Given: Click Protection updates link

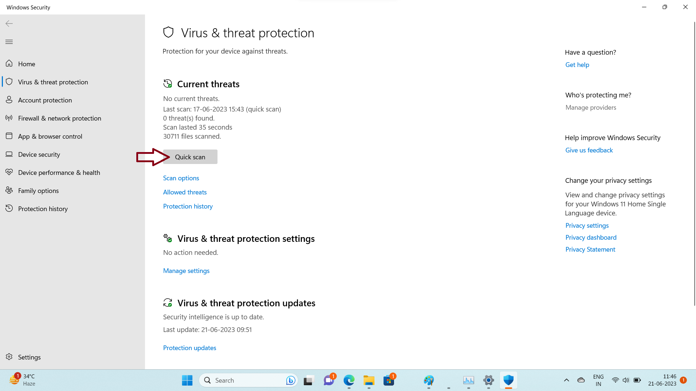Looking at the screenshot, I should pos(190,348).
